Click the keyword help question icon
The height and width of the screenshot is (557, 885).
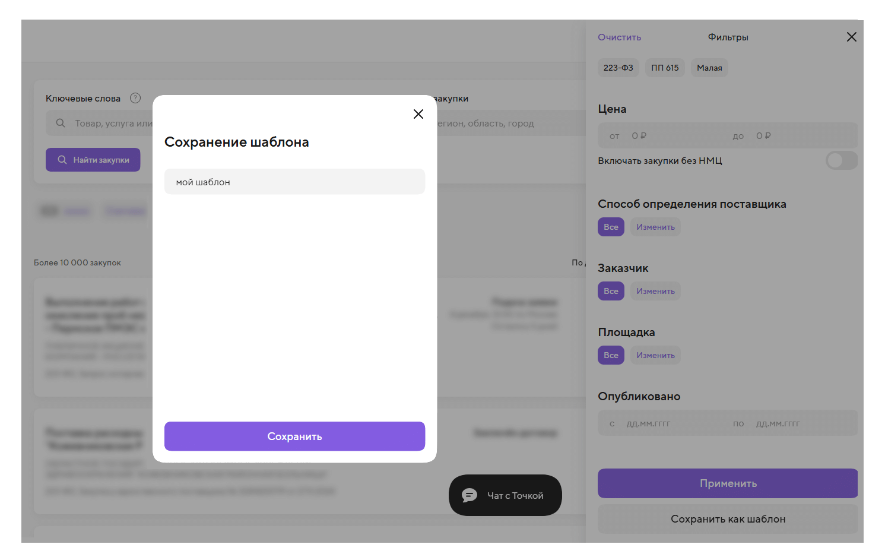pos(135,98)
